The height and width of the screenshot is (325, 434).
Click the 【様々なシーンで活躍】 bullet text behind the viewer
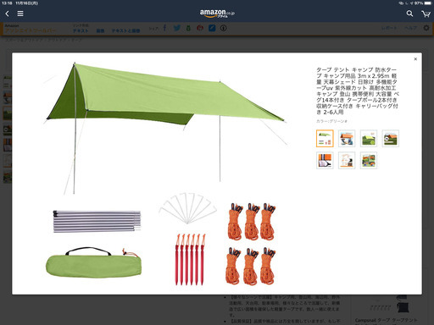tap(285, 306)
